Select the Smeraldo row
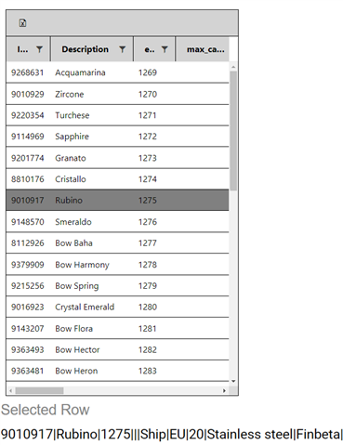 [117, 222]
